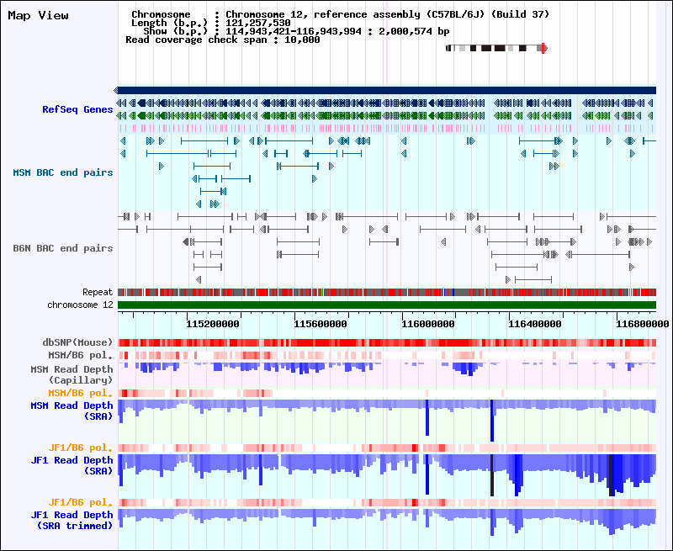This screenshot has width=673, height=551.
Task: Click the JF1/B6 pol. label above the SRA trimmed track
Action: 80,502
